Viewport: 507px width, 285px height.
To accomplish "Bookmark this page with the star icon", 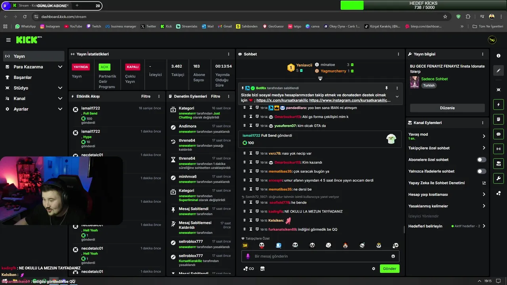I will pyautogui.click(x=445, y=17).
